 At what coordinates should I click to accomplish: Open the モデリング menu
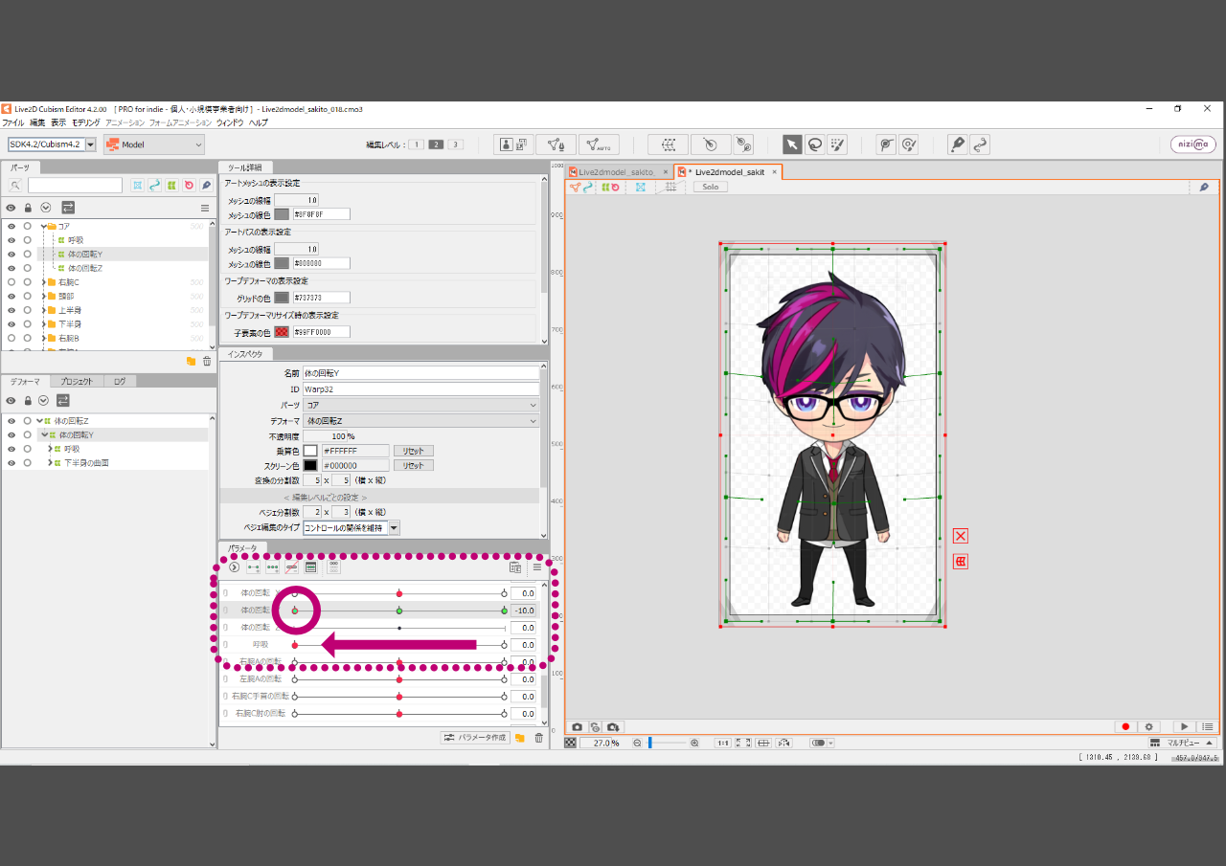86,122
